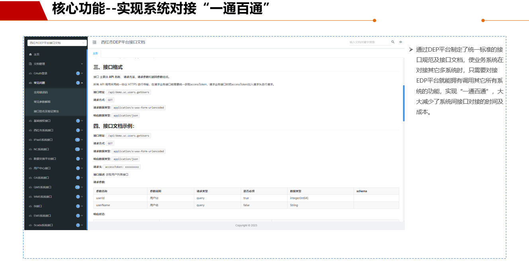Open the 西红市DEP平台接口文档 dropdown selector
This screenshot has height=275, width=529.
tap(57, 43)
